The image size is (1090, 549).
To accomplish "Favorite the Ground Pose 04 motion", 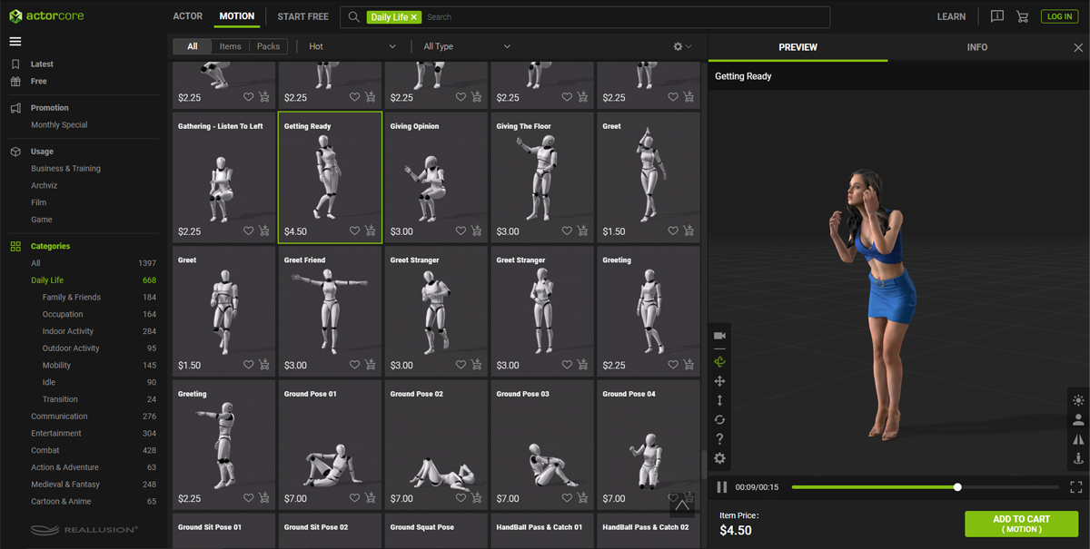I will point(674,498).
